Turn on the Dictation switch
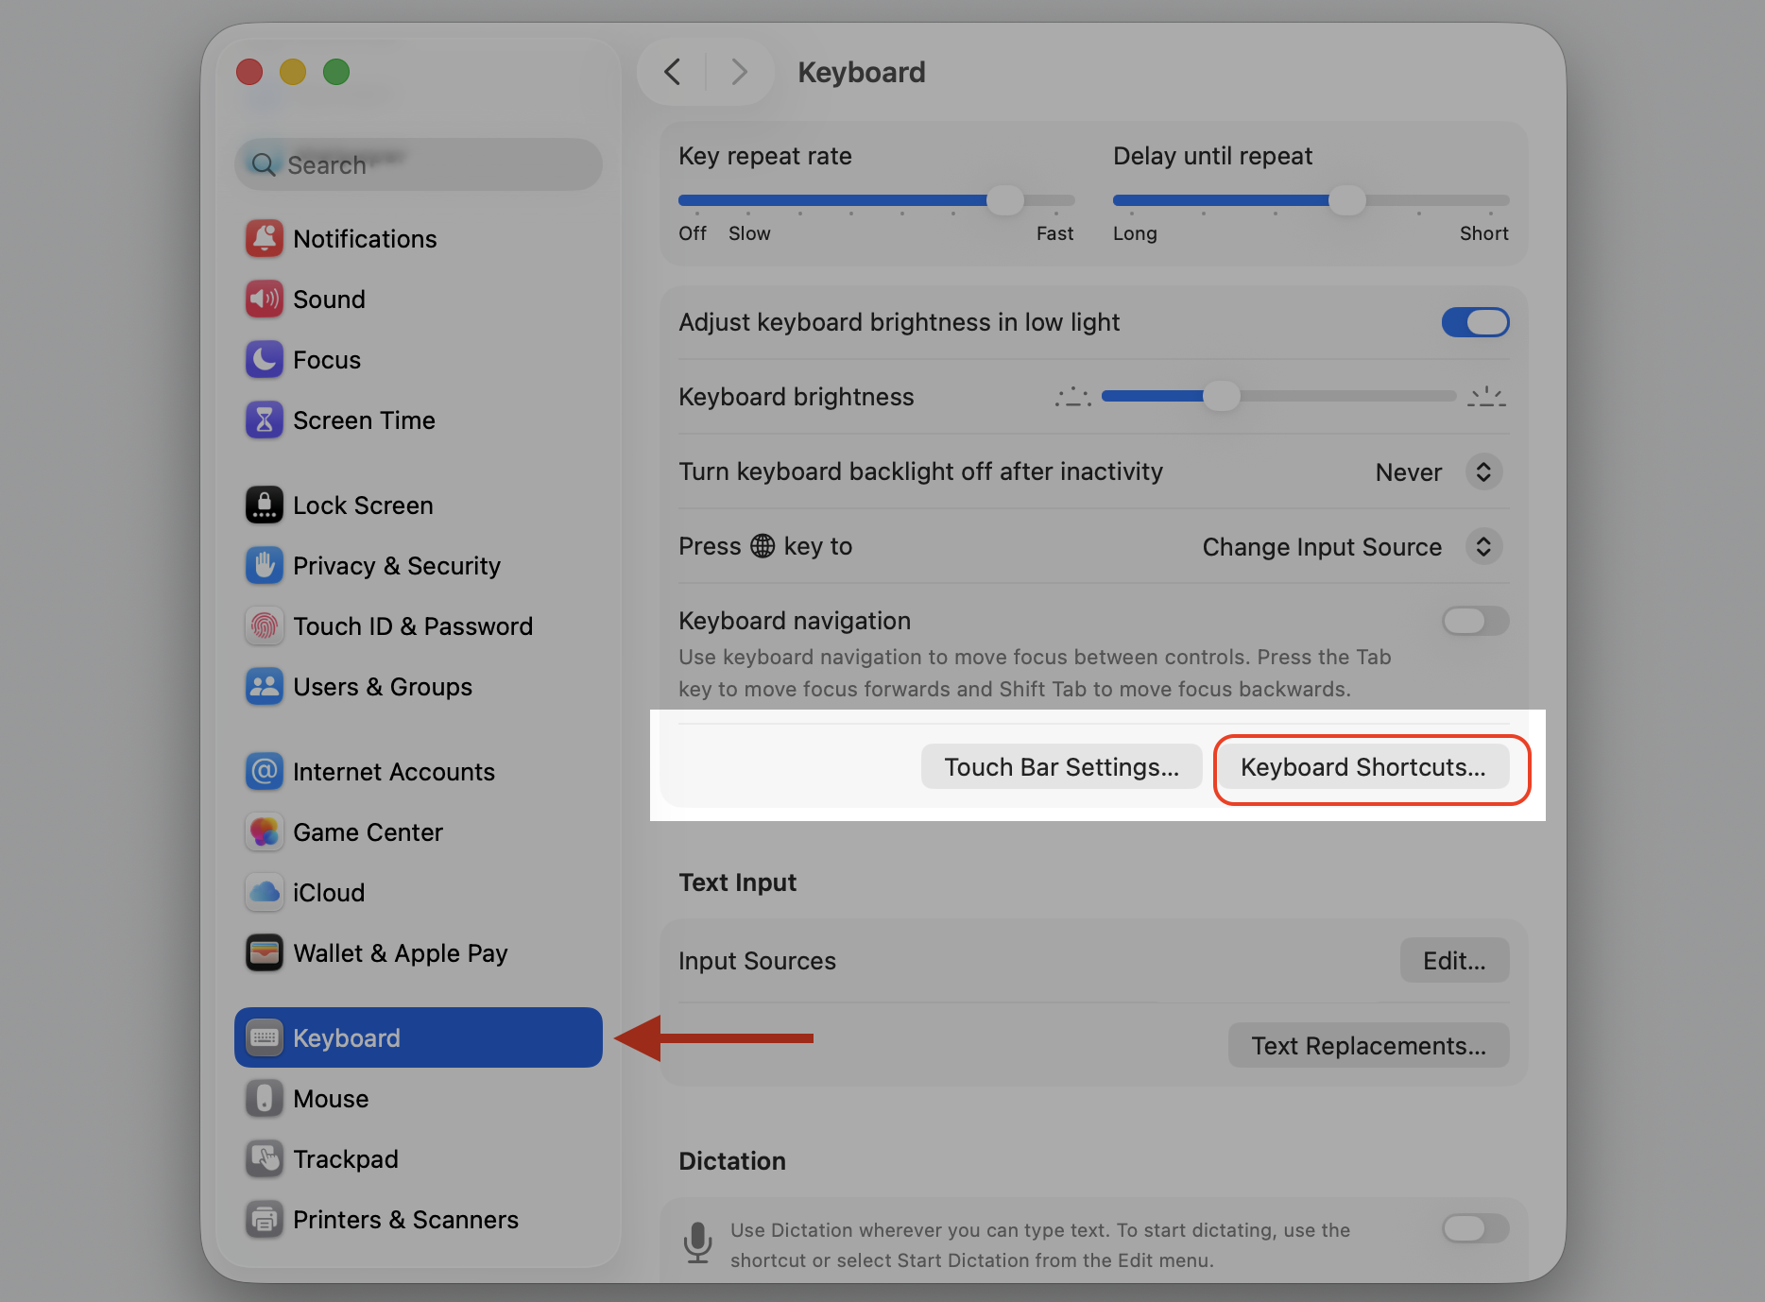1765x1302 pixels. pyautogui.click(x=1475, y=1228)
